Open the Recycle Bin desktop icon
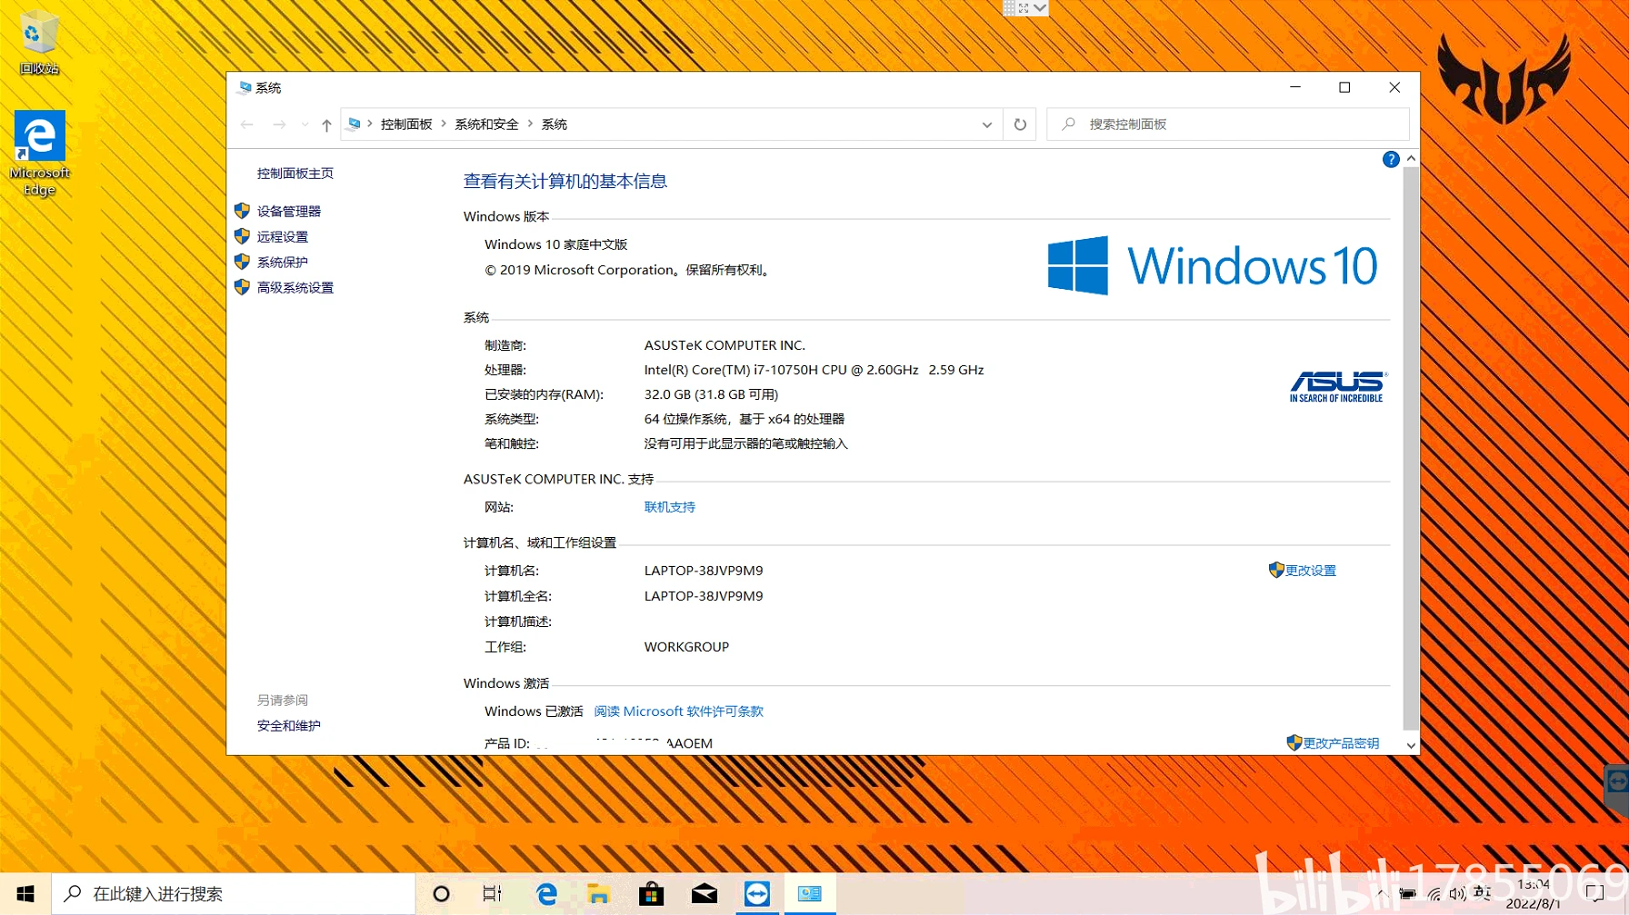 pyautogui.click(x=39, y=43)
